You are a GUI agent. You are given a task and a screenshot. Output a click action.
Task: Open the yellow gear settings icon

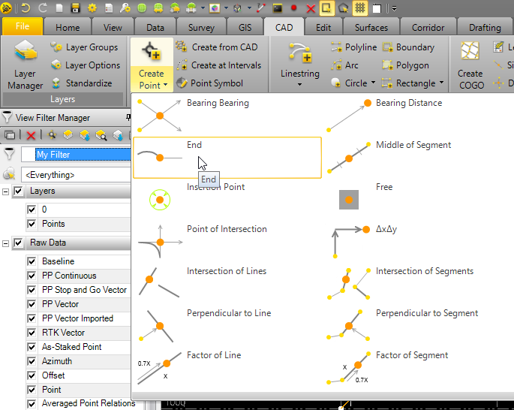coord(92,8)
